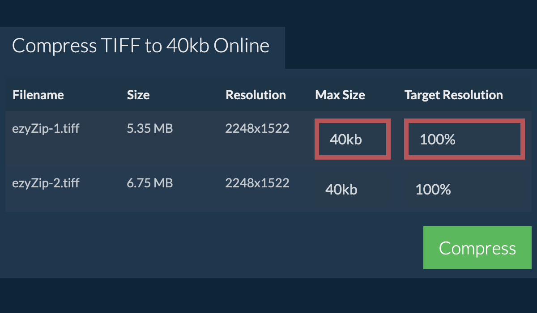Set Max Size field for ezyZip-1.tiff
The image size is (537, 313).
tap(353, 139)
